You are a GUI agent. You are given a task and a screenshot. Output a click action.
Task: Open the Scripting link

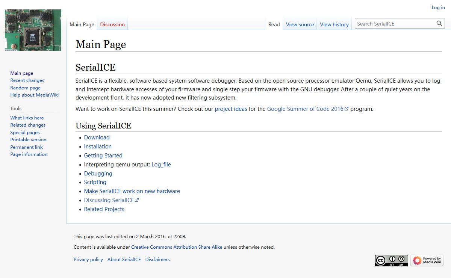95,182
